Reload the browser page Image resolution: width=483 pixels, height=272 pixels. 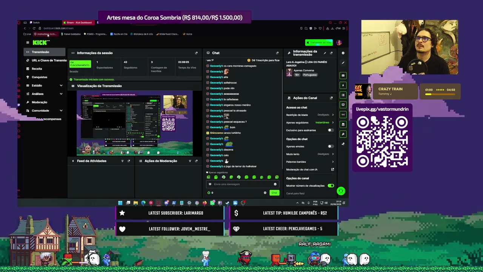(x=34, y=28)
